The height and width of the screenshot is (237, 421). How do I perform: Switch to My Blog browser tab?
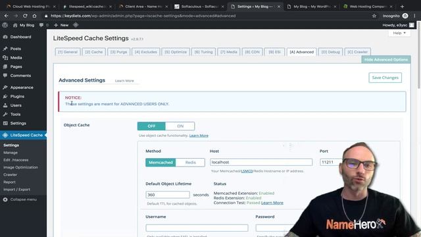point(311,7)
